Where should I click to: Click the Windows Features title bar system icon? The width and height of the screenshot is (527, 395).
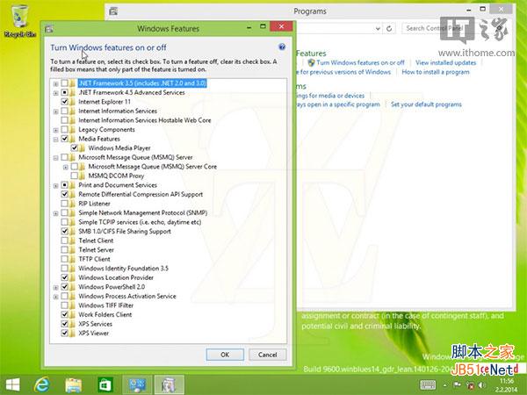point(49,29)
